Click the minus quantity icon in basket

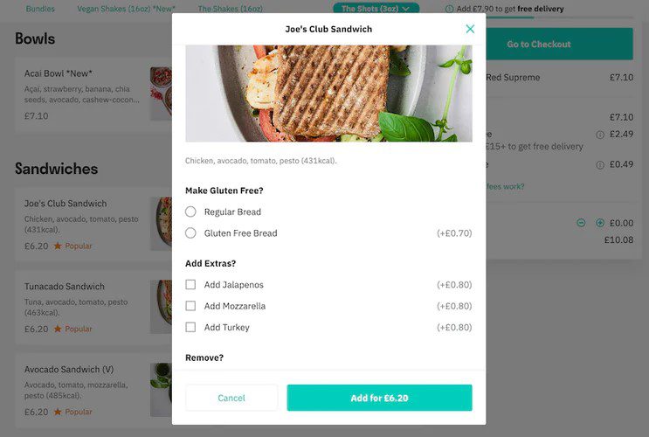tap(581, 223)
